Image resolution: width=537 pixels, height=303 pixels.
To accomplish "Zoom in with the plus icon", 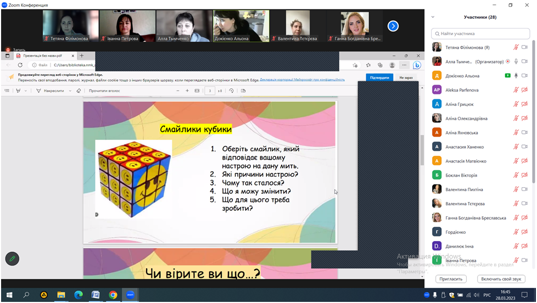I will point(187,91).
